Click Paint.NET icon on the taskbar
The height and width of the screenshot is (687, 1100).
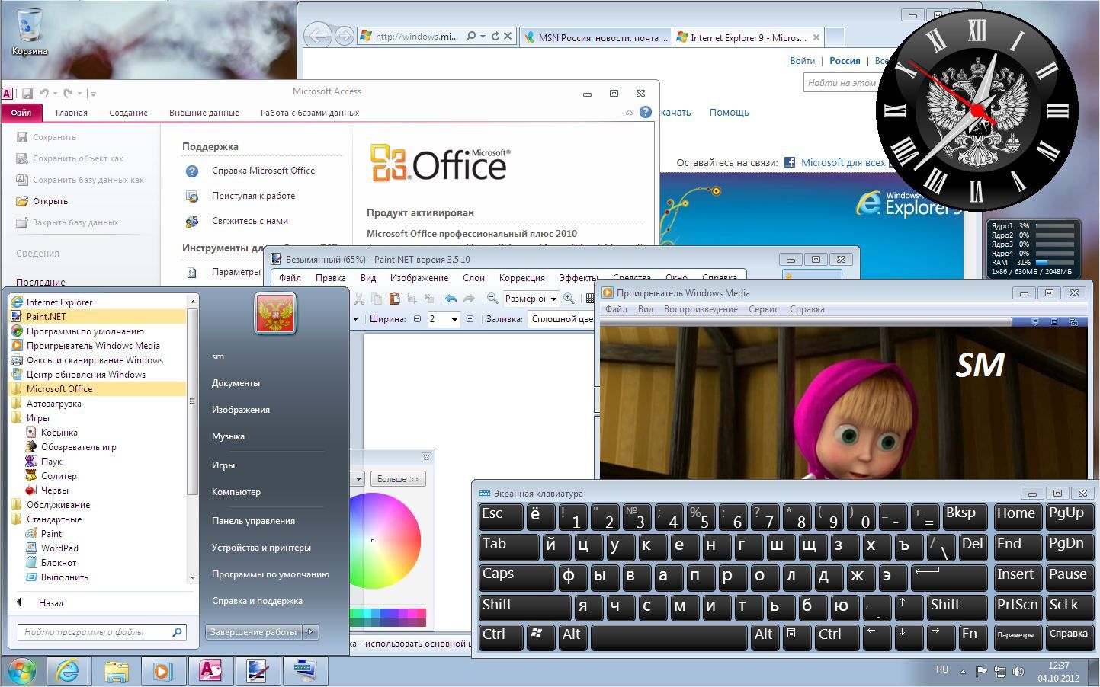tap(257, 671)
